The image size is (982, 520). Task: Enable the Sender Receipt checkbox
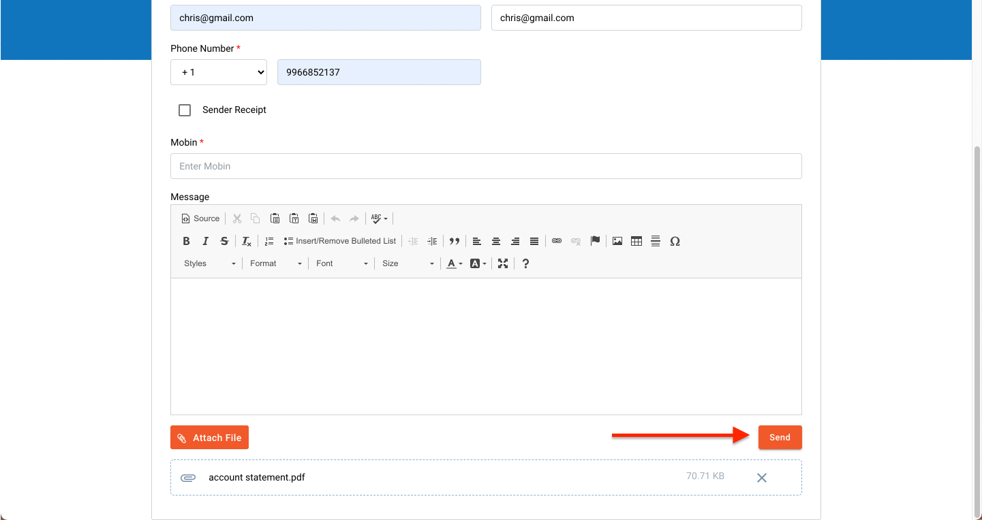point(185,110)
